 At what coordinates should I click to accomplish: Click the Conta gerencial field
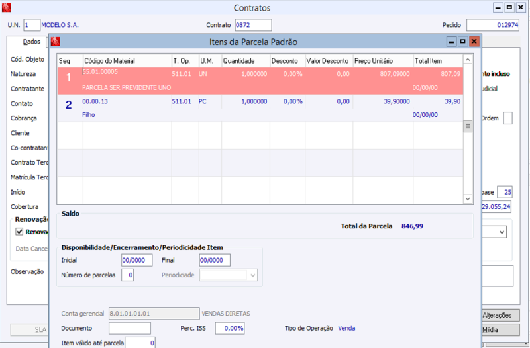[x=154, y=314]
